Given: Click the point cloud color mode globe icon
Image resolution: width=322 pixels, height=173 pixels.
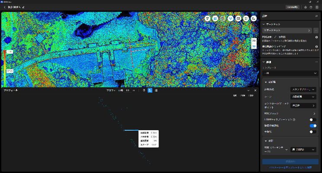Looking at the screenshot, I should point(223,19).
